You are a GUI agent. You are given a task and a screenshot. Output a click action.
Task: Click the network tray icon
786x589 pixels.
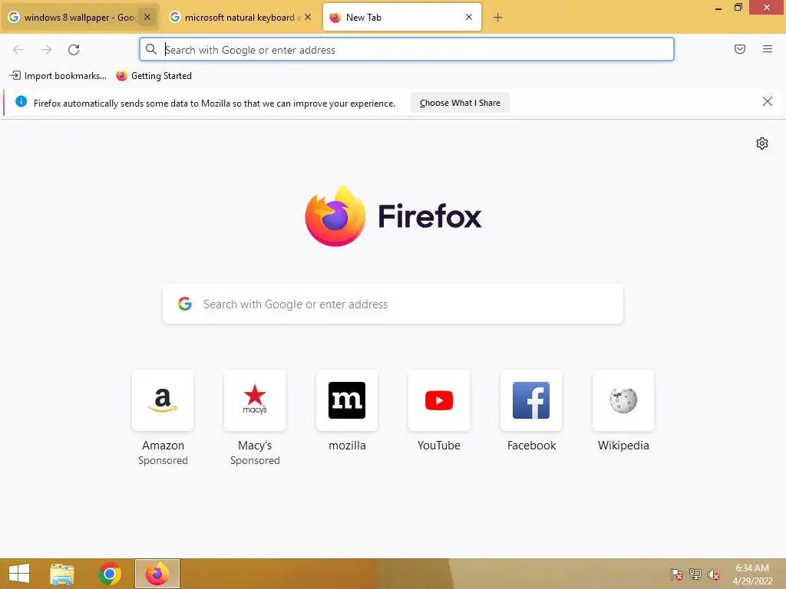click(695, 574)
